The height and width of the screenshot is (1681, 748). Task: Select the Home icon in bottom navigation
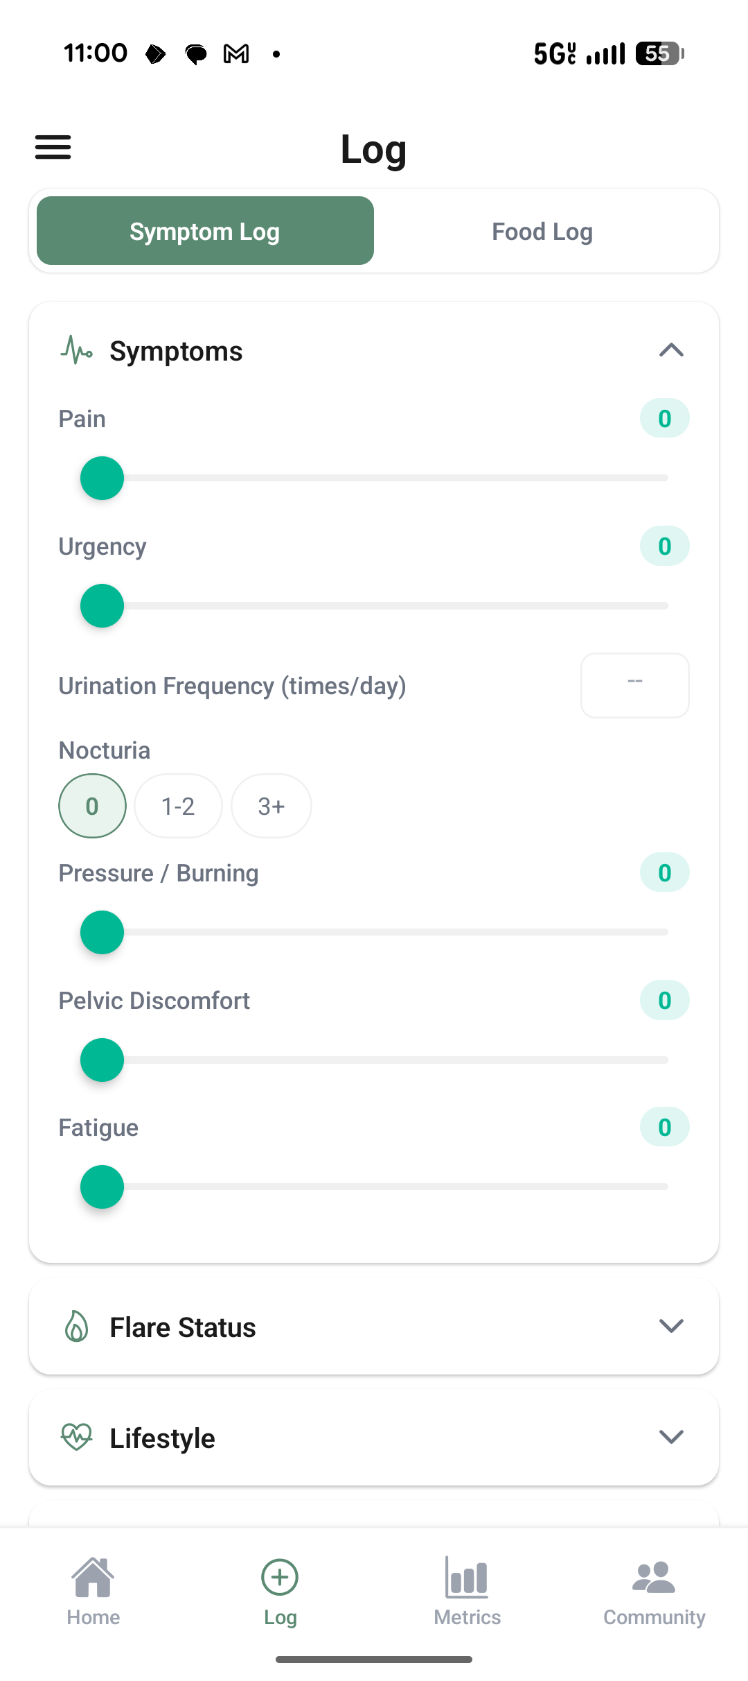pos(93,1578)
